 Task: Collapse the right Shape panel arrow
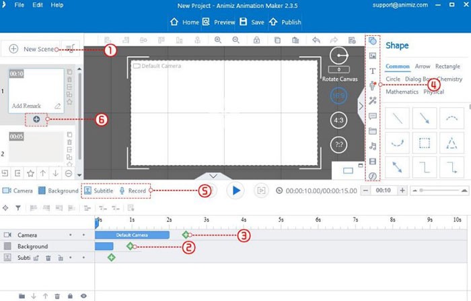pyautogui.click(x=360, y=105)
